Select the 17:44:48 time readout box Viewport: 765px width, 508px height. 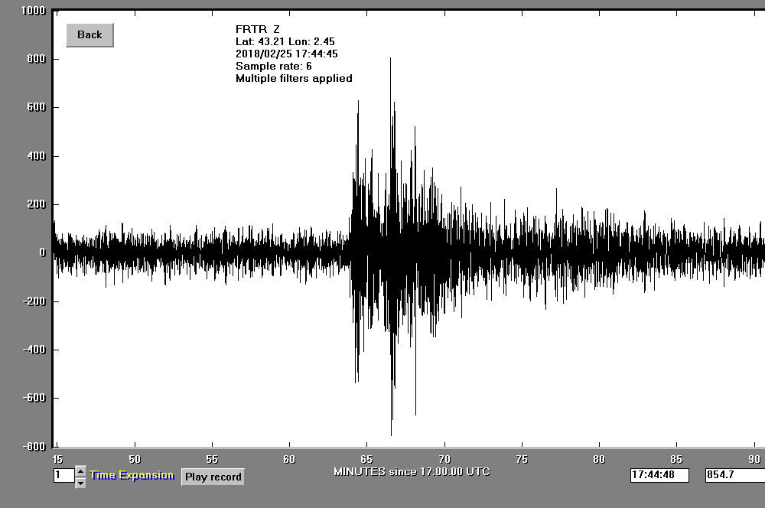coord(659,475)
